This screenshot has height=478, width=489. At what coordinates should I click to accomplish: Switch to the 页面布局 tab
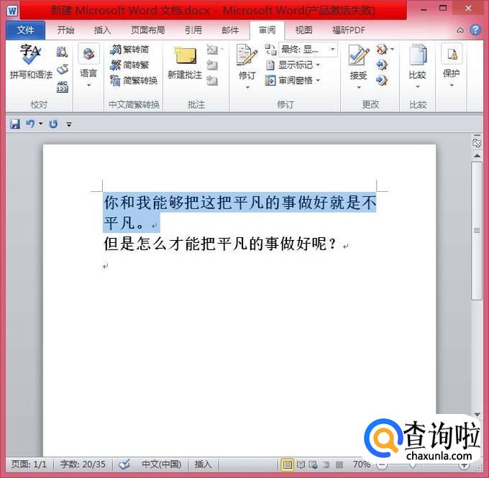click(148, 30)
